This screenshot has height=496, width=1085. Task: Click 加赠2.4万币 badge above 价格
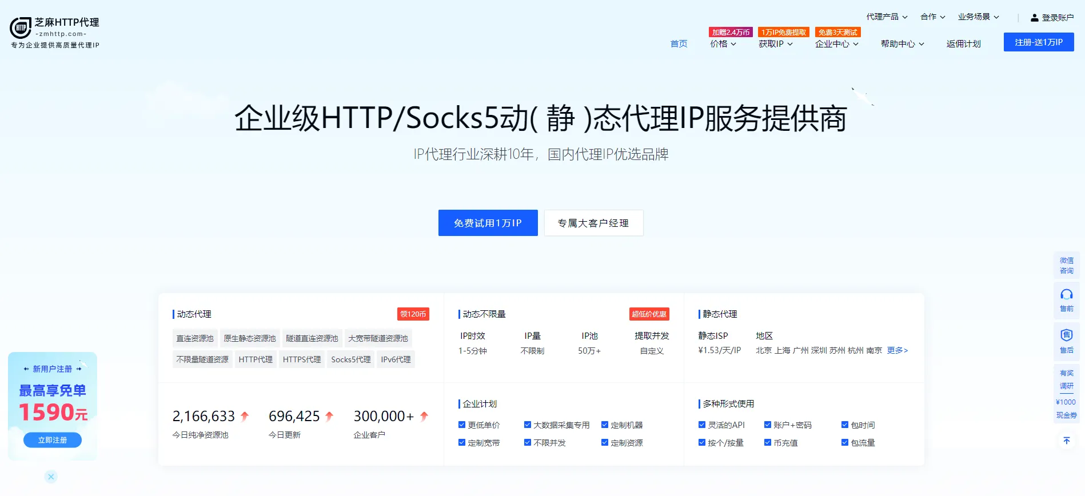[731, 33]
